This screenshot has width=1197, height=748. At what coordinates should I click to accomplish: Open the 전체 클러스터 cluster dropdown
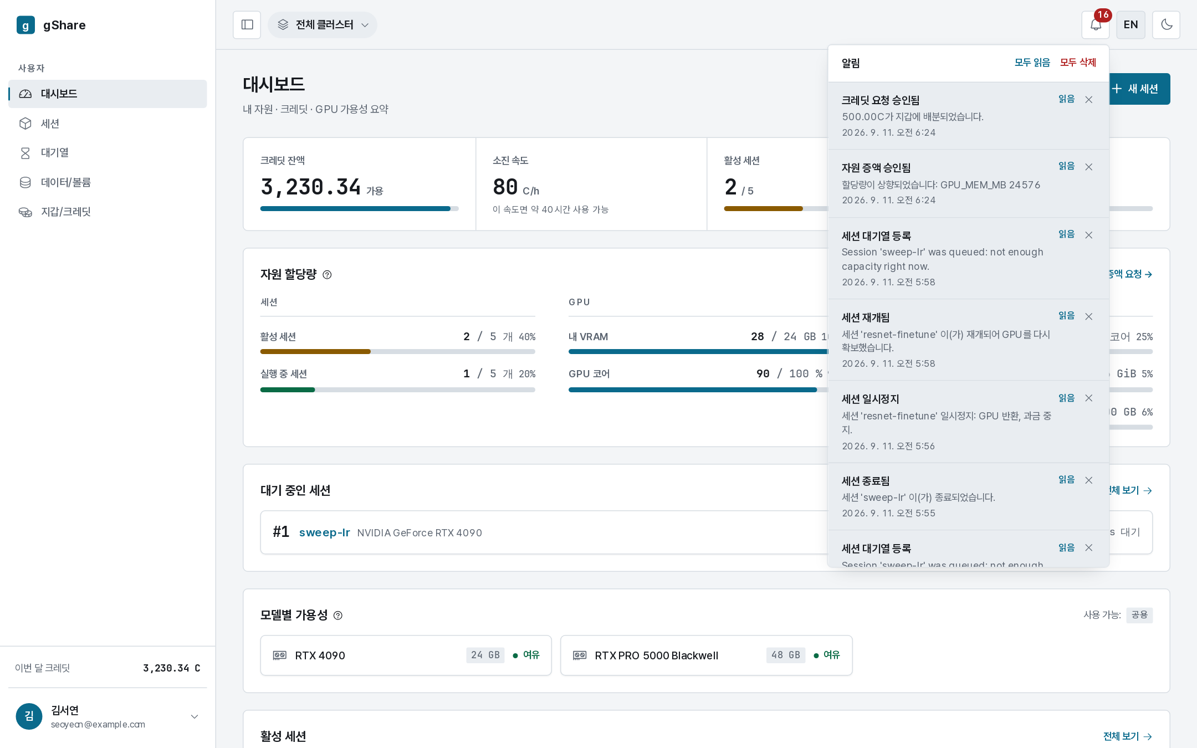[323, 25]
